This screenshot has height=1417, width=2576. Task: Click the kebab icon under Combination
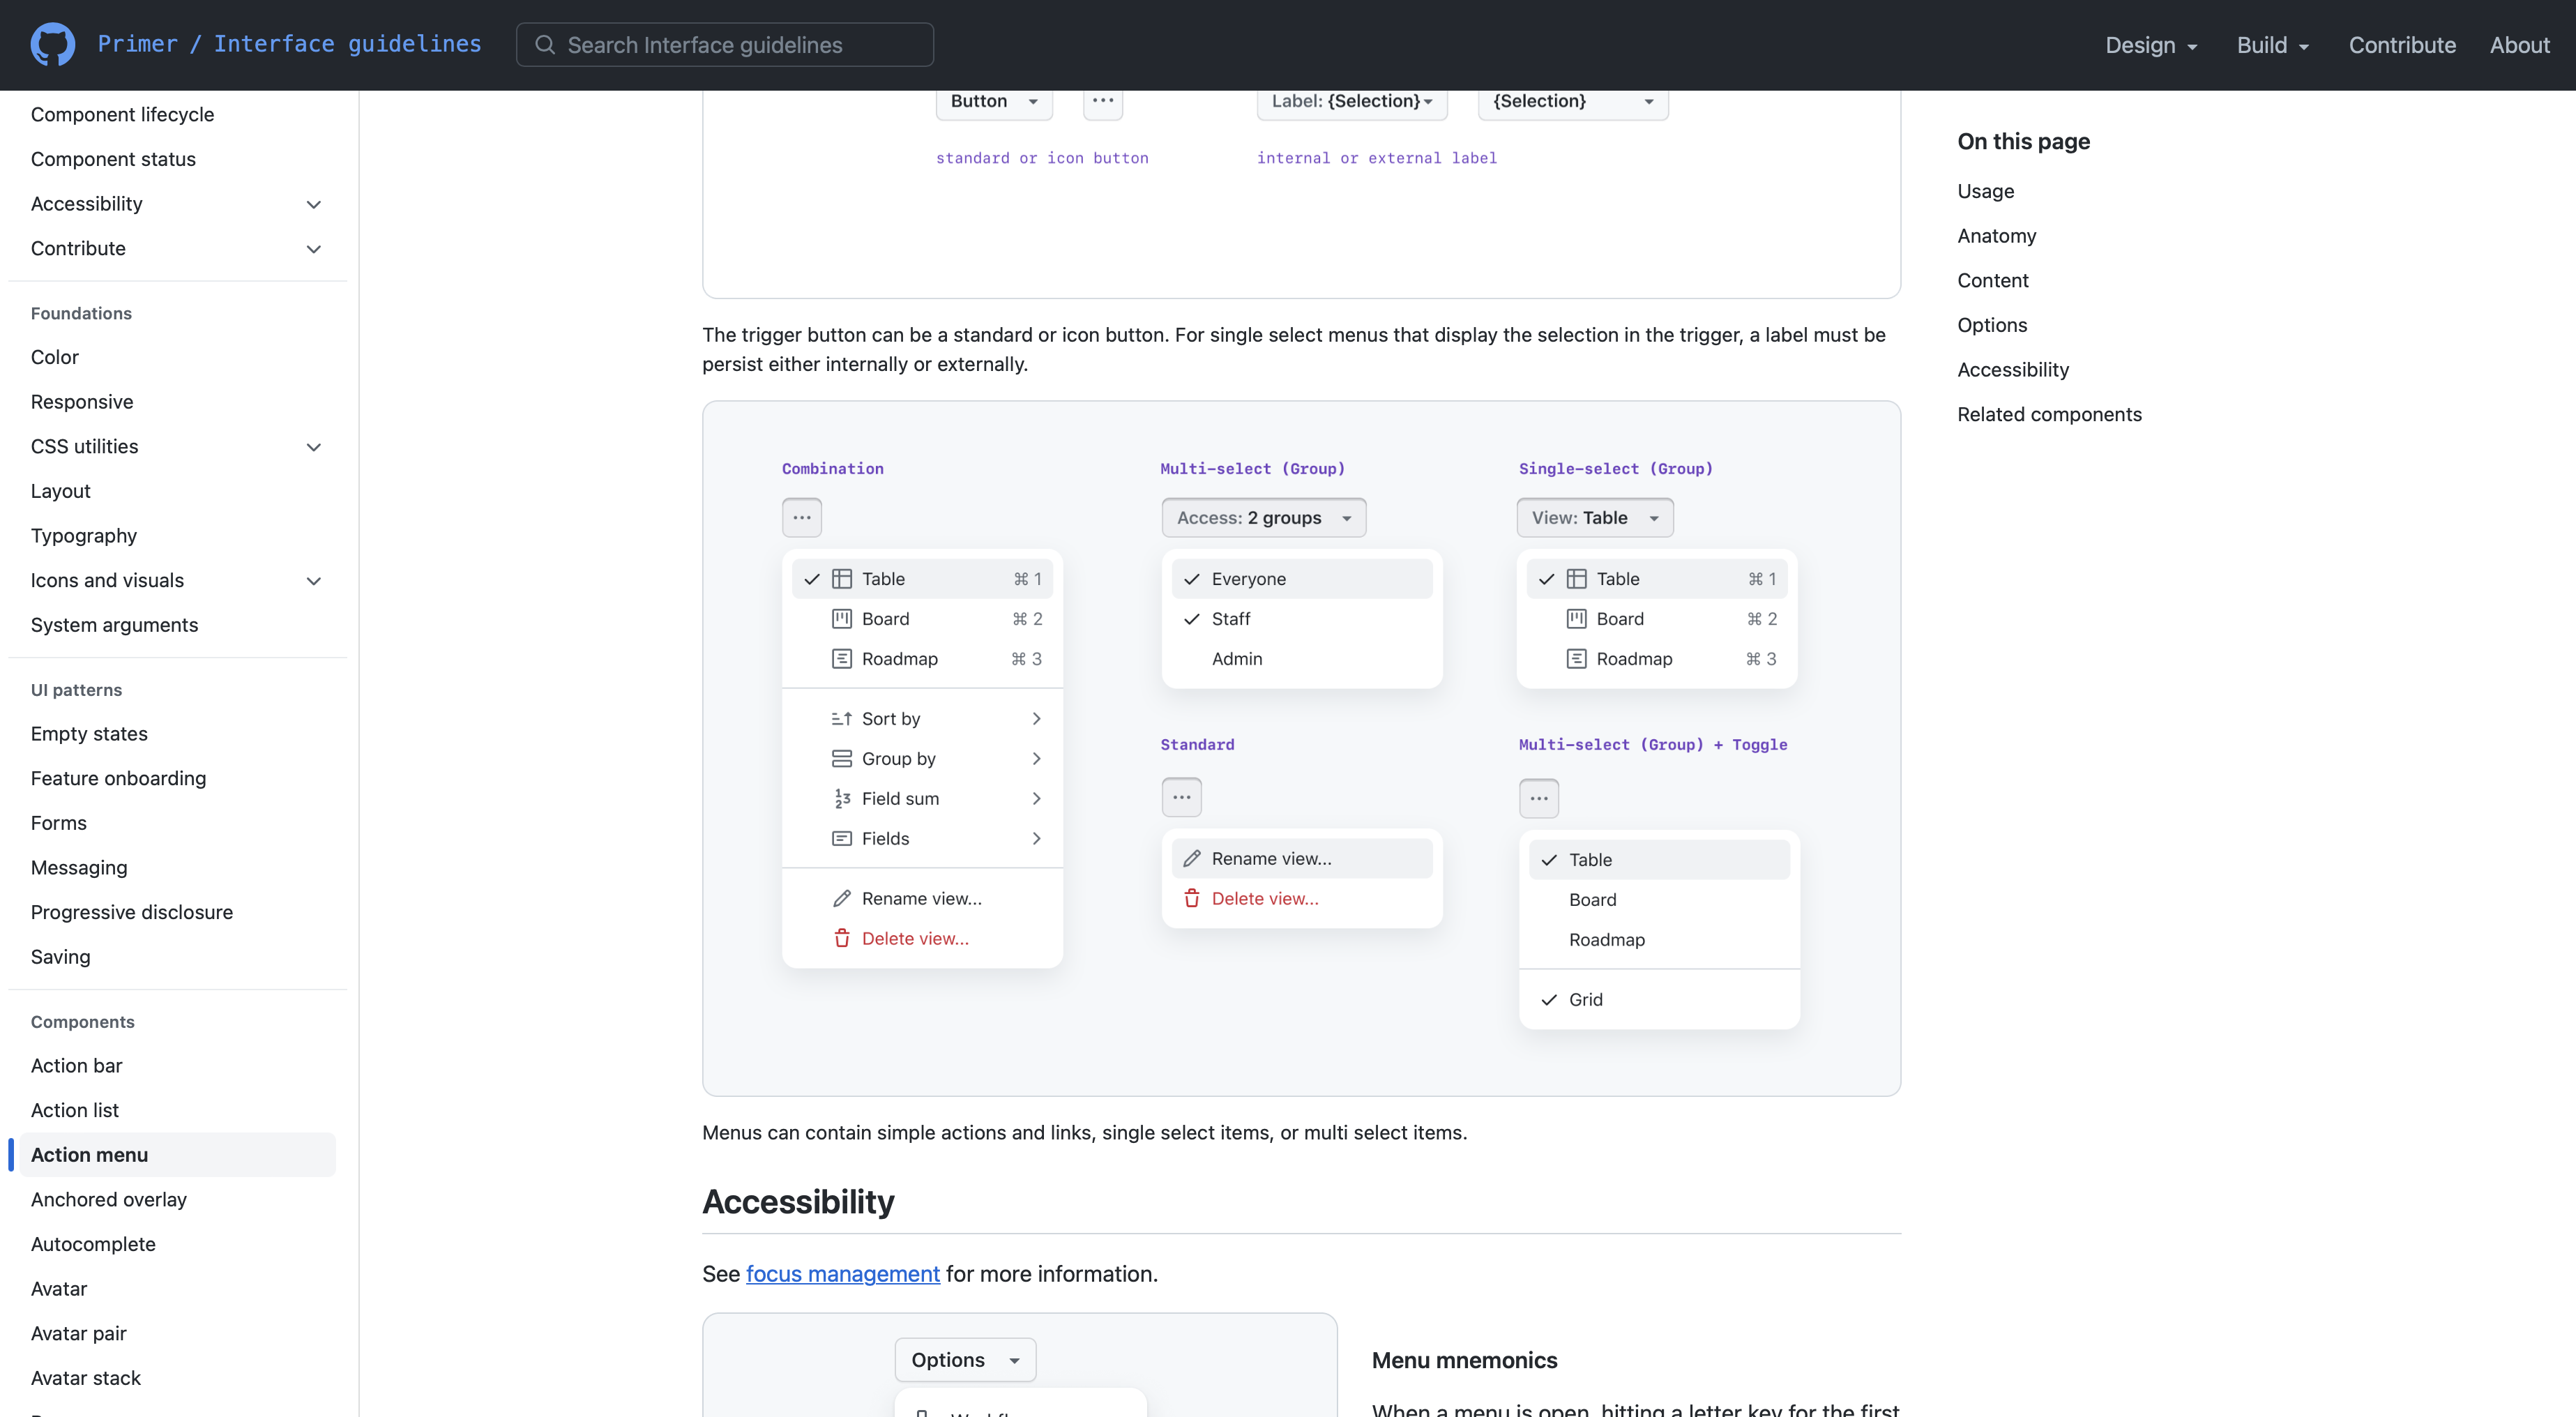(801, 517)
